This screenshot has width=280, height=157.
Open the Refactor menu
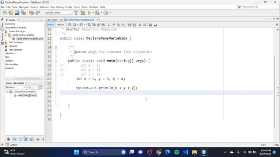44,7
